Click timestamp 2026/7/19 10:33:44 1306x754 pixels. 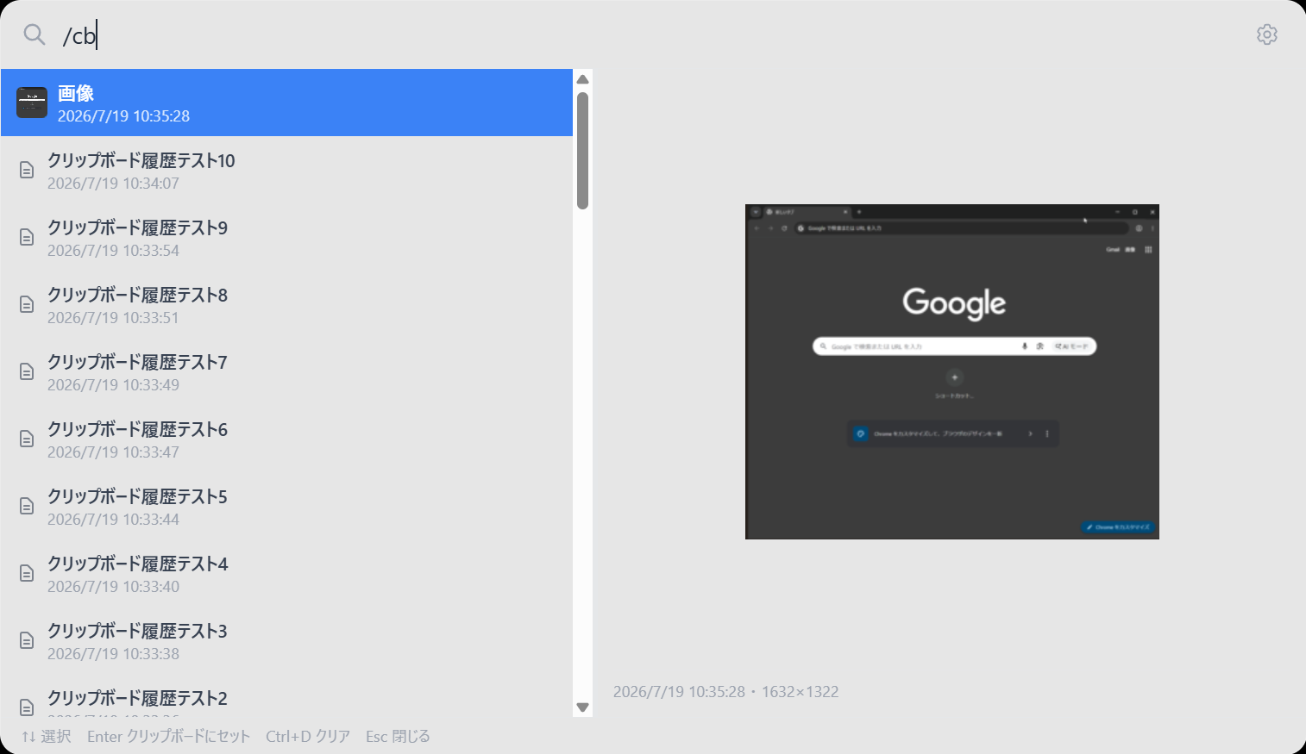pos(113,520)
